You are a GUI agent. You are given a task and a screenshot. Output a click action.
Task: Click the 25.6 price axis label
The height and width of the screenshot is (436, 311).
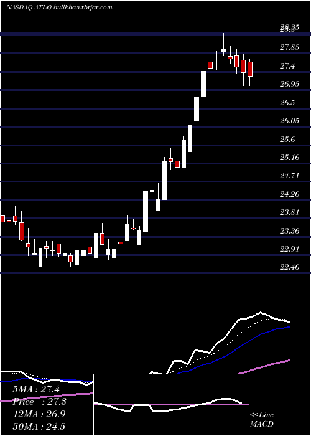click(x=287, y=140)
